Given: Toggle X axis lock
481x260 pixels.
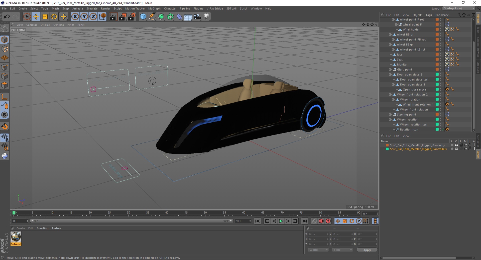Looking at the screenshot, I should point(75,17).
